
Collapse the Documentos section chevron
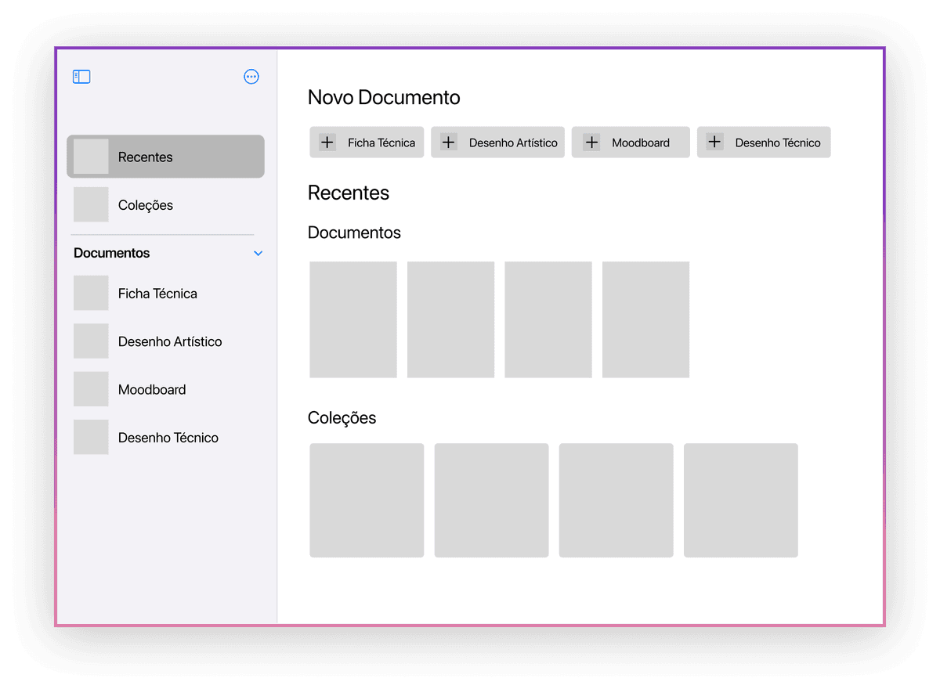point(258,254)
